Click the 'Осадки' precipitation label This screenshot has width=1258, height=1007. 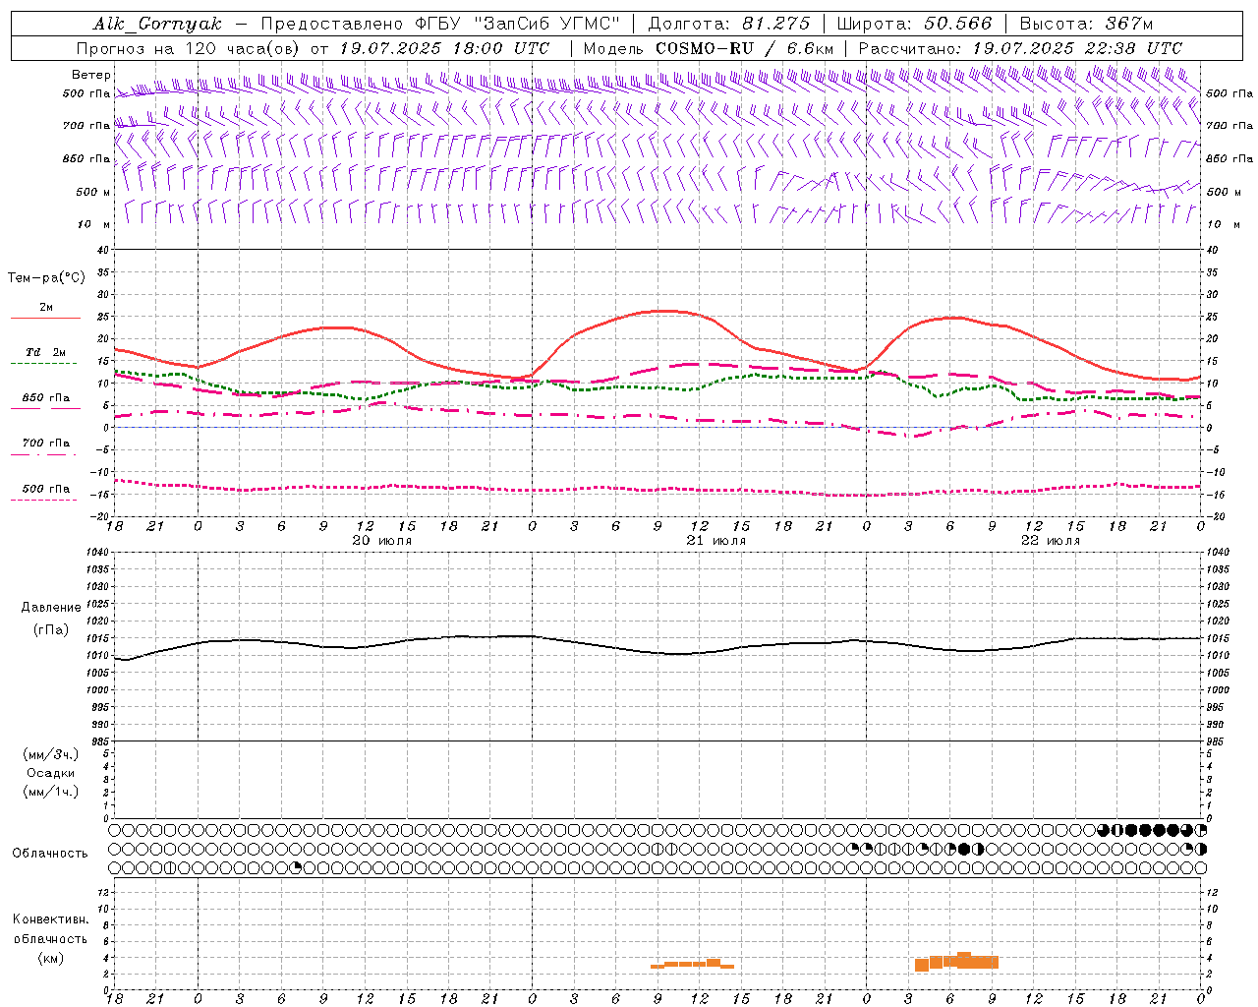coord(50,773)
